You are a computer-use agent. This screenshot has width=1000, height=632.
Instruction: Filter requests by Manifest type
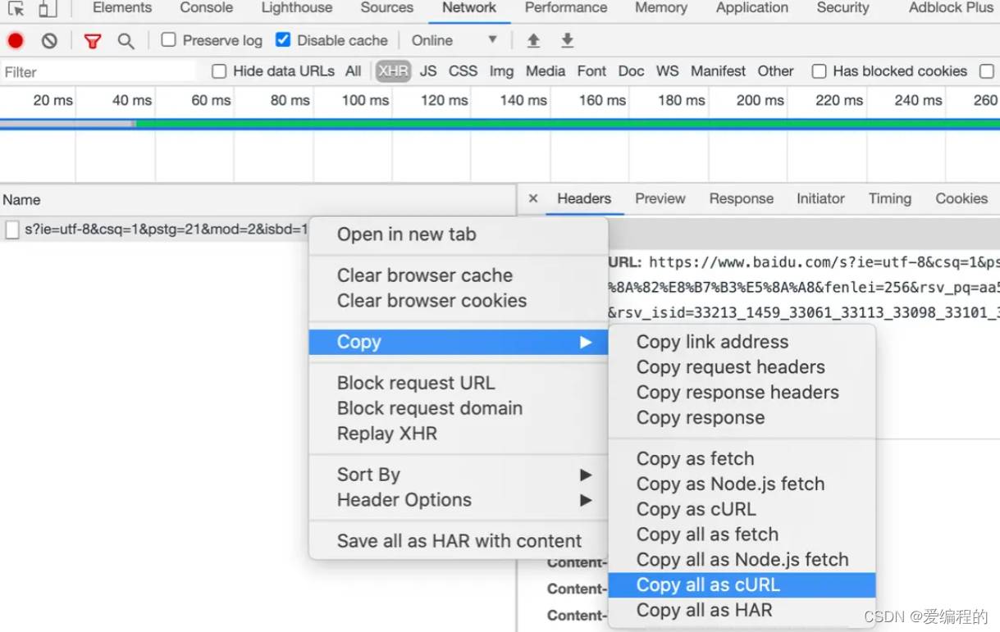click(x=719, y=71)
